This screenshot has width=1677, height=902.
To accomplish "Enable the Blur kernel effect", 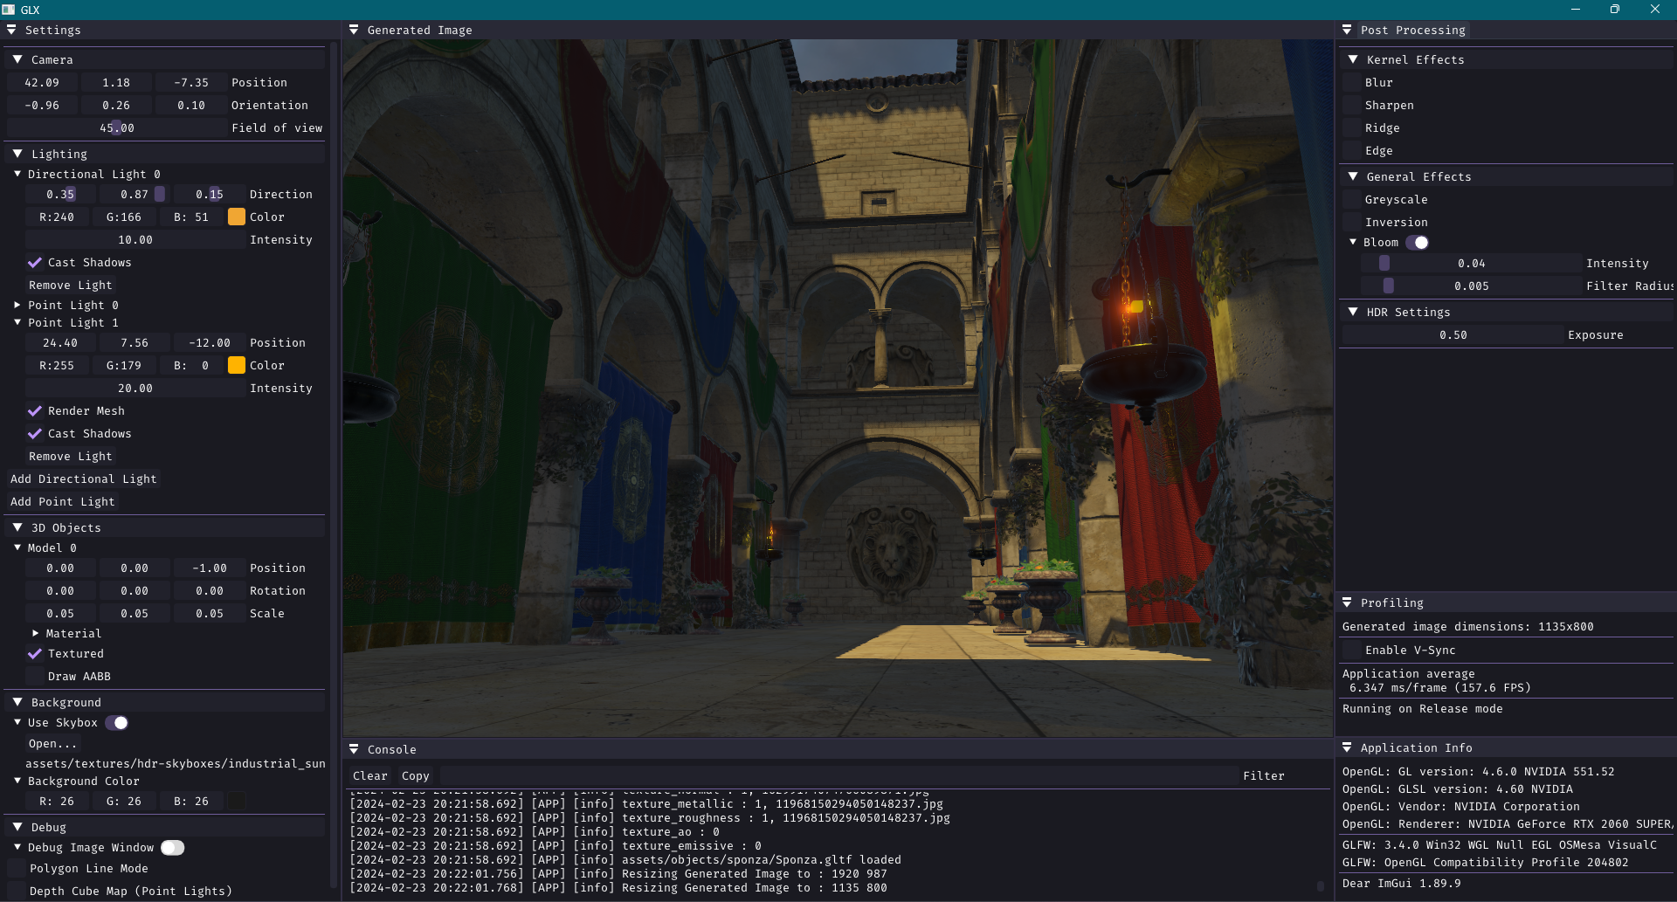I will point(1352,82).
